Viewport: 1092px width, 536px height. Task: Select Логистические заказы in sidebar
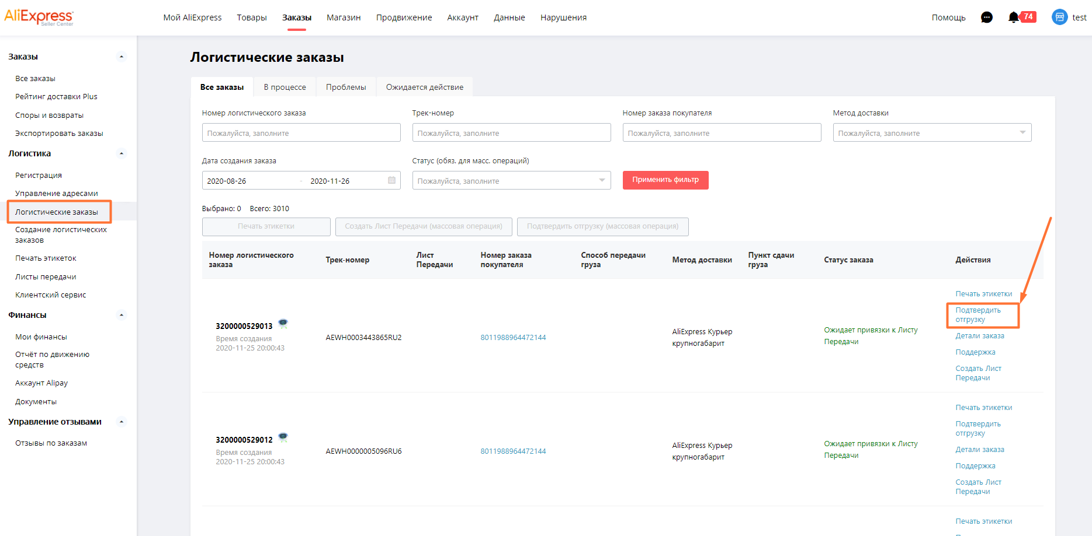pyautogui.click(x=57, y=212)
